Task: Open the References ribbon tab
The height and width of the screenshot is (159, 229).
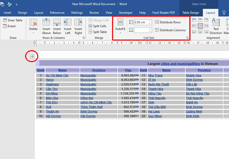Action: pyautogui.click(x=57, y=13)
